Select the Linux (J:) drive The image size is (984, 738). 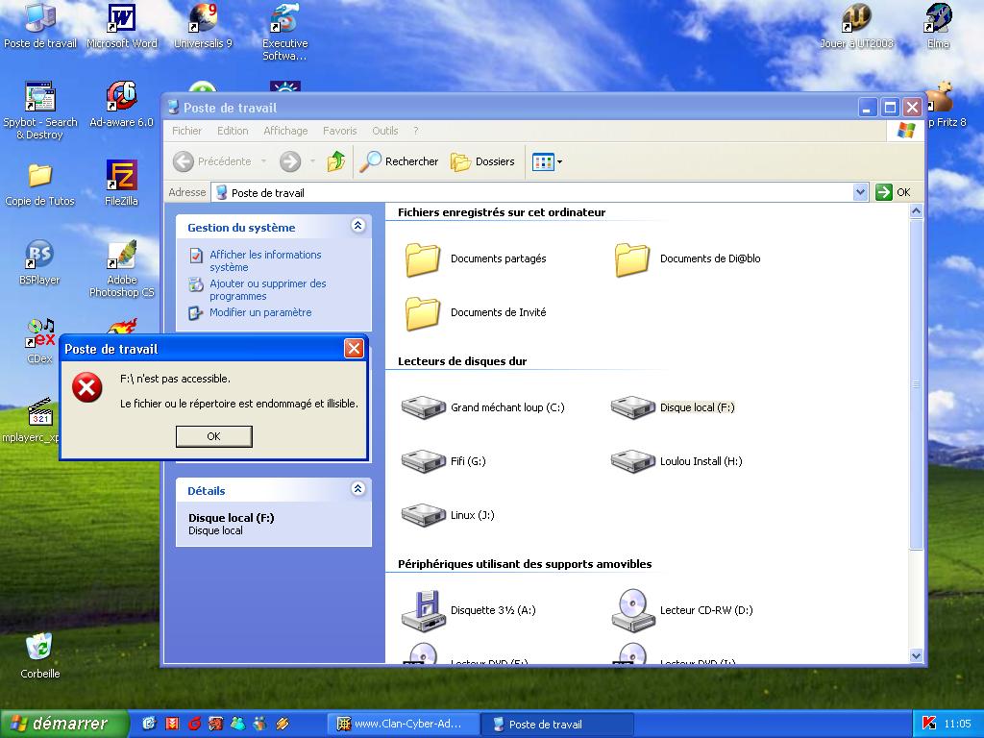tap(448, 515)
